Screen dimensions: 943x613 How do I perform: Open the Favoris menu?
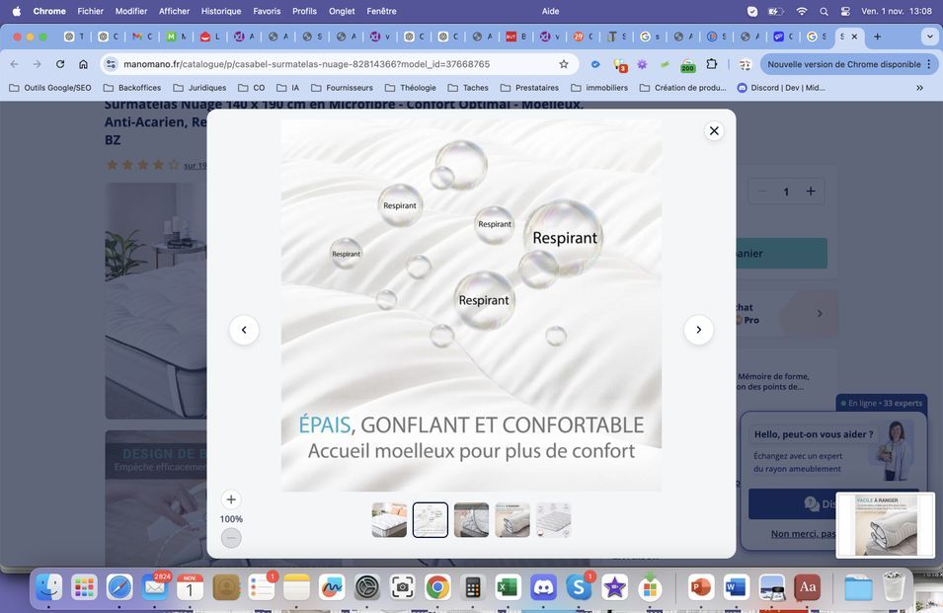[267, 11]
